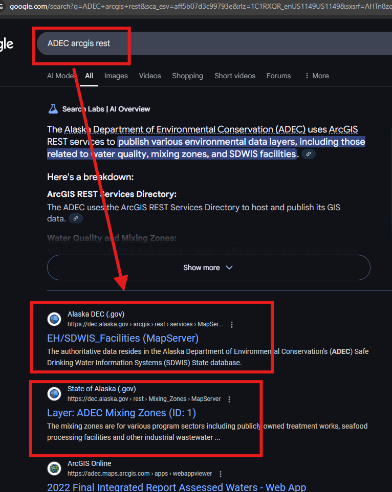Open EH/SDWIS_Facilities (MapServer) result link

(123, 338)
